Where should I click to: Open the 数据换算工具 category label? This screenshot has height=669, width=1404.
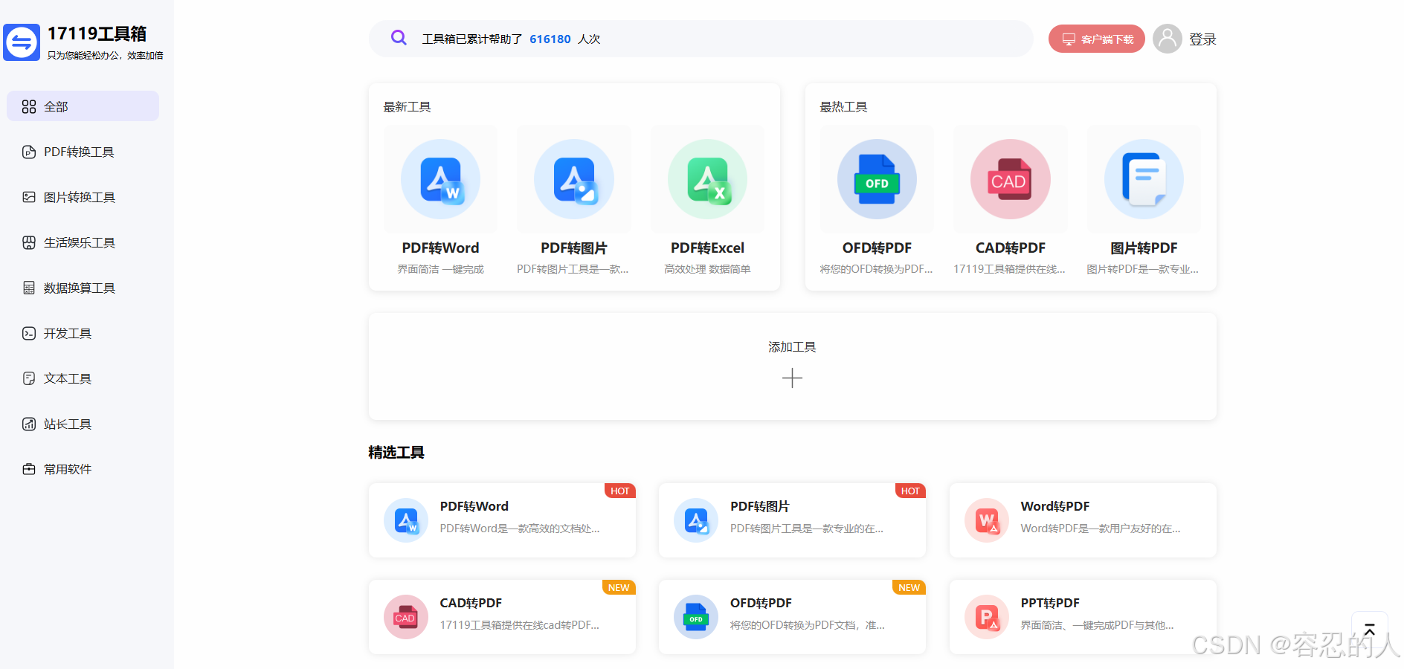(80, 288)
